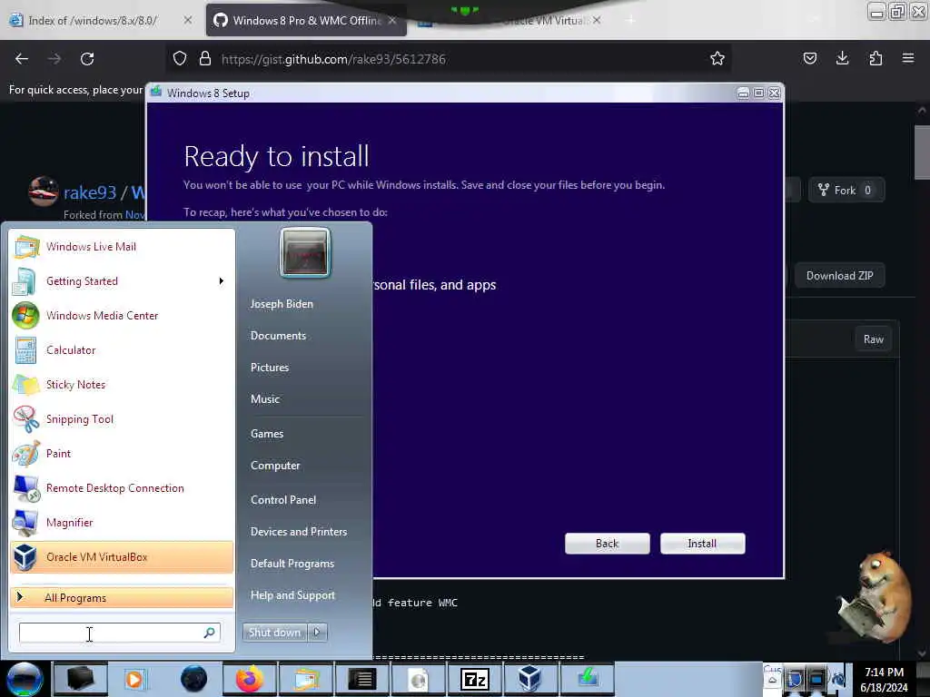The width and height of the screenshot is (930, 697).
Task: Open Windows Media Player taskbar icon
Action: [135, 679]
